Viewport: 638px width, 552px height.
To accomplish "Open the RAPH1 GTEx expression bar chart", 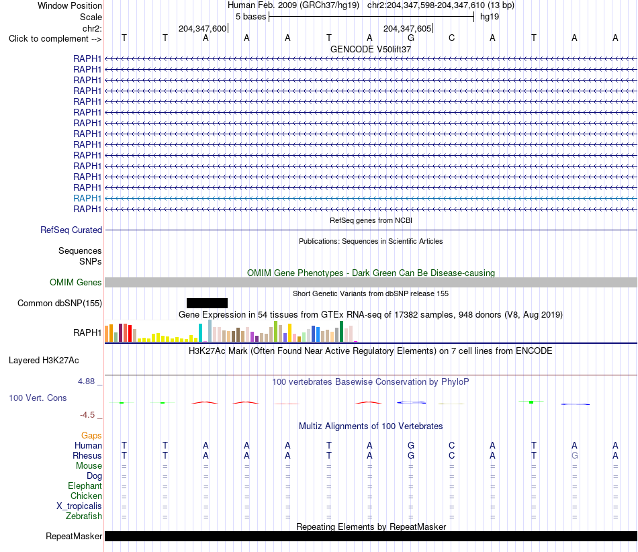I will pyautogui.click(x=231, y=331).
